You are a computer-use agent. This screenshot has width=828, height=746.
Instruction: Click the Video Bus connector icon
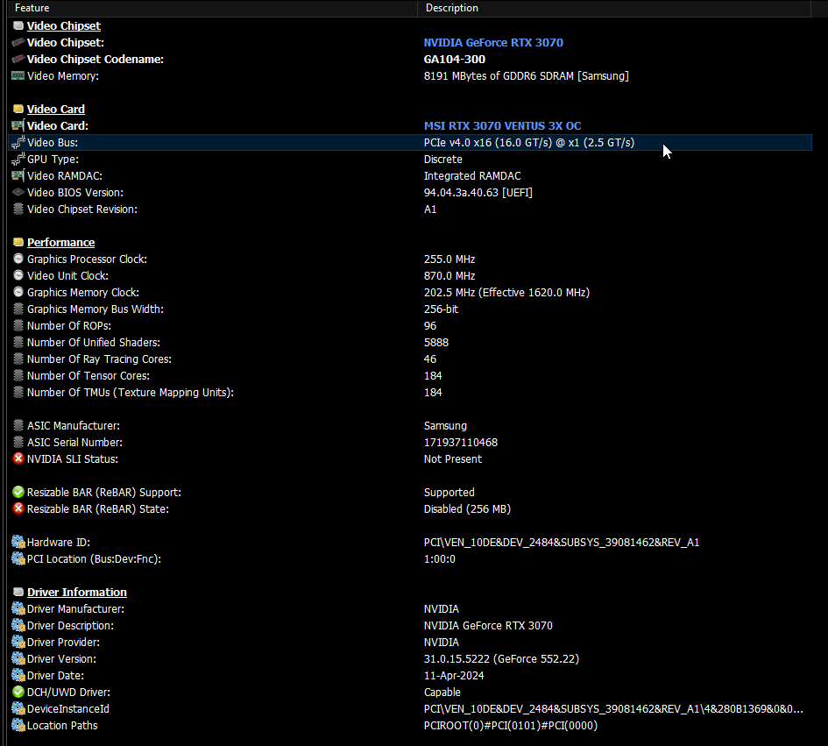(18, 142)
